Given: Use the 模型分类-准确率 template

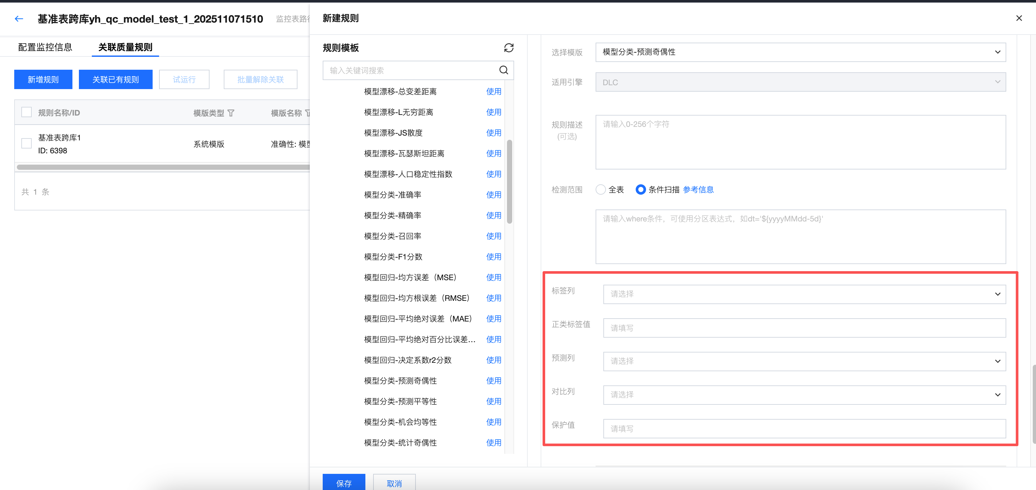Looking at the screenshot, I should (493, 195).
